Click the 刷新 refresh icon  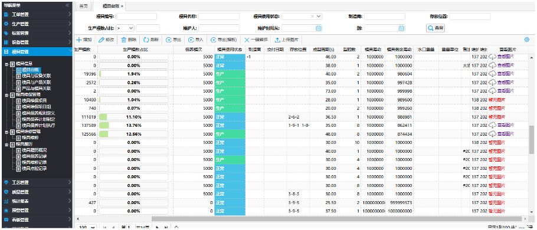tap(146, 40)
